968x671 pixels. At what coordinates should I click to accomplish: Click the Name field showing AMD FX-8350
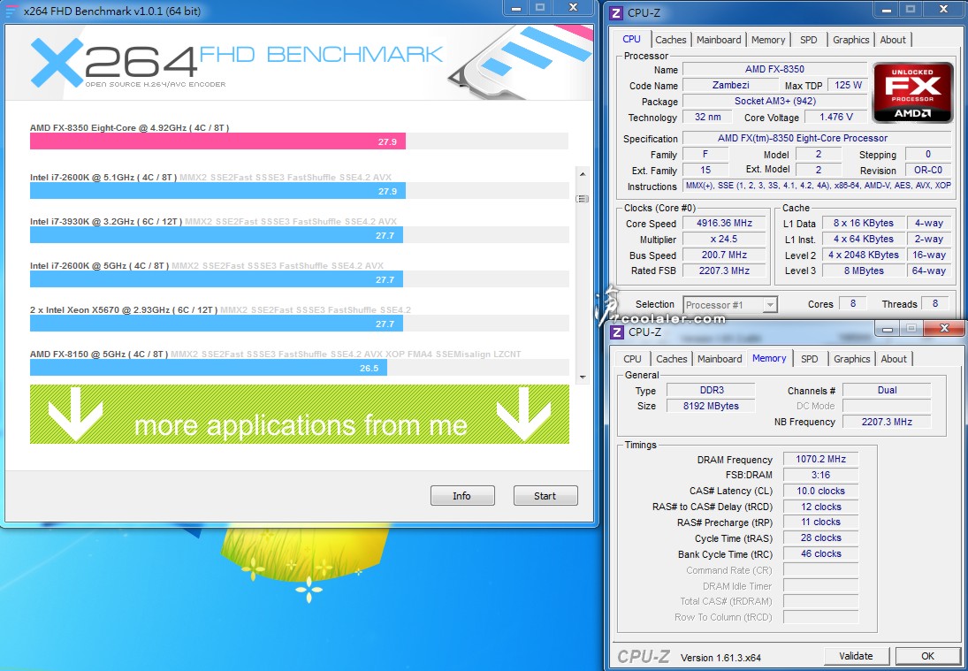pos(774,69)
